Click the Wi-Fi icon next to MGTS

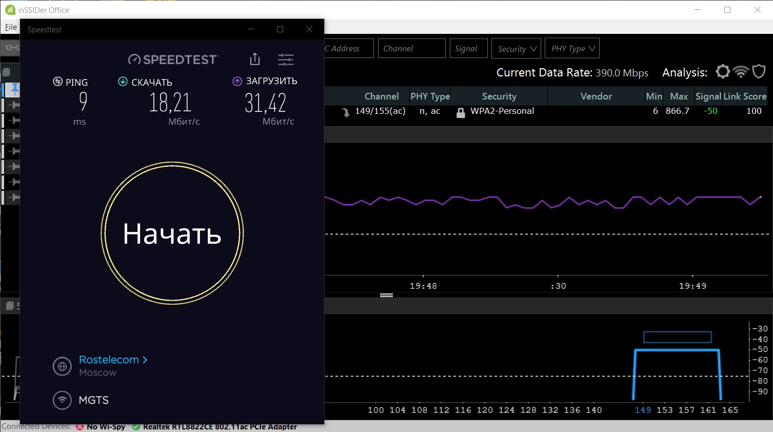pos(62,400)
